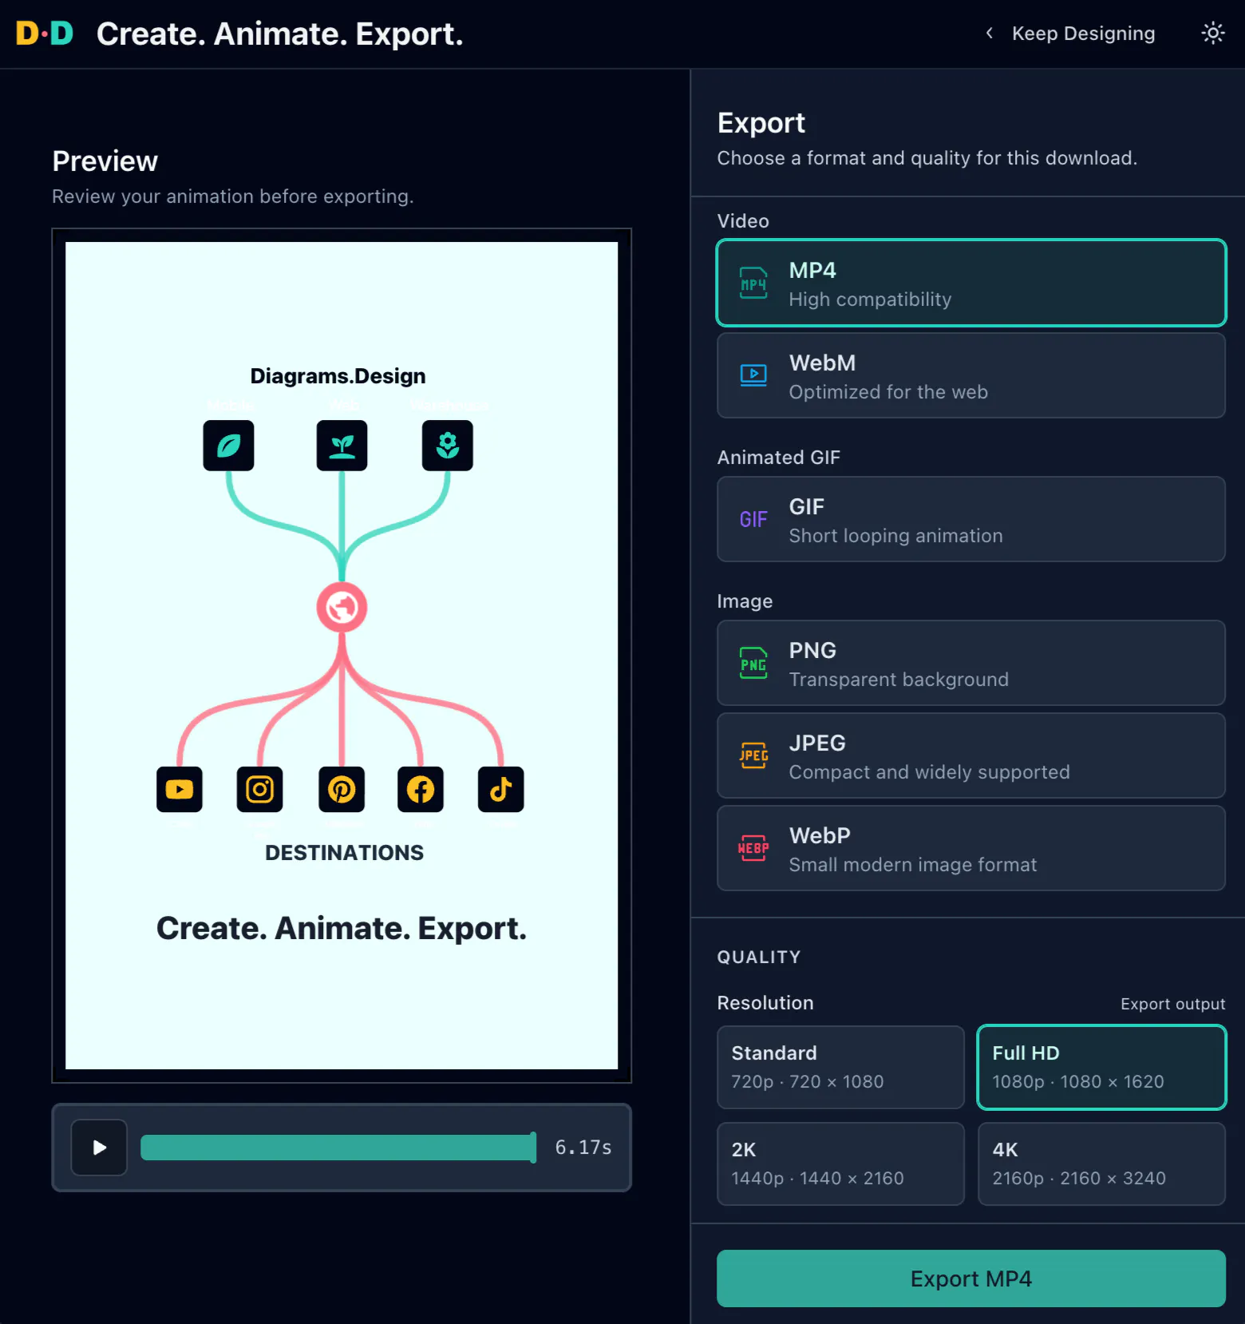Select the WebM Optimized for the web format

pyautogui.click(x=970, y=375)
